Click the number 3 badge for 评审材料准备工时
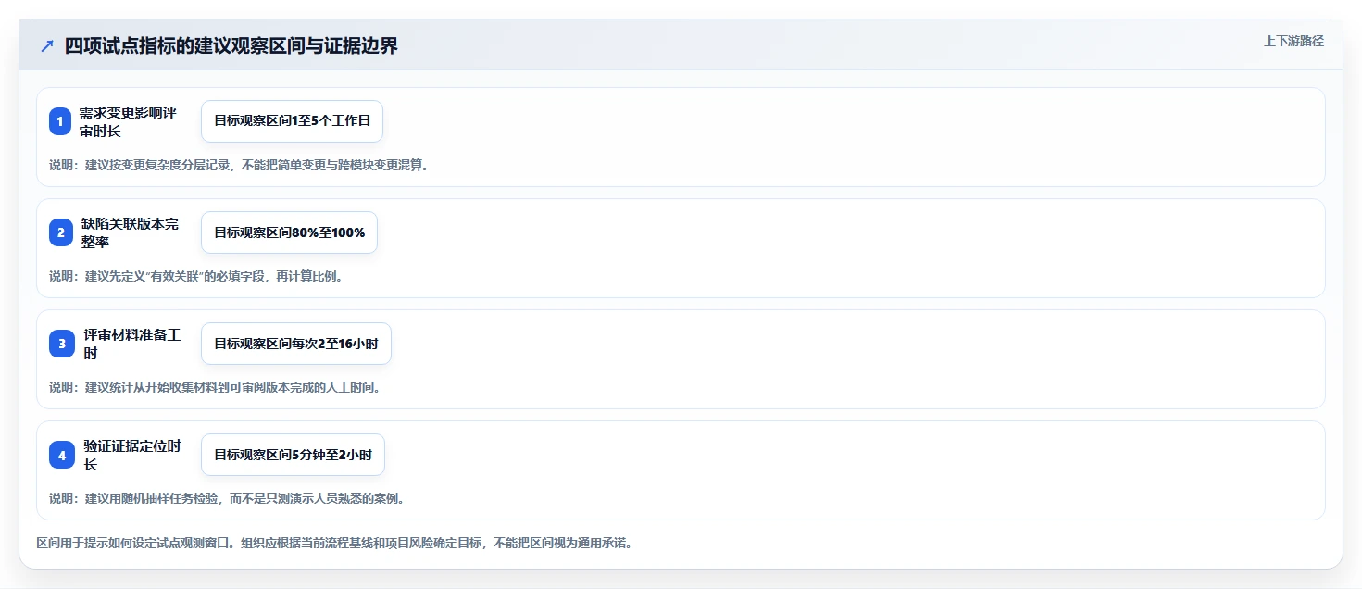1362x589 pixels. [x=60, y=344]
